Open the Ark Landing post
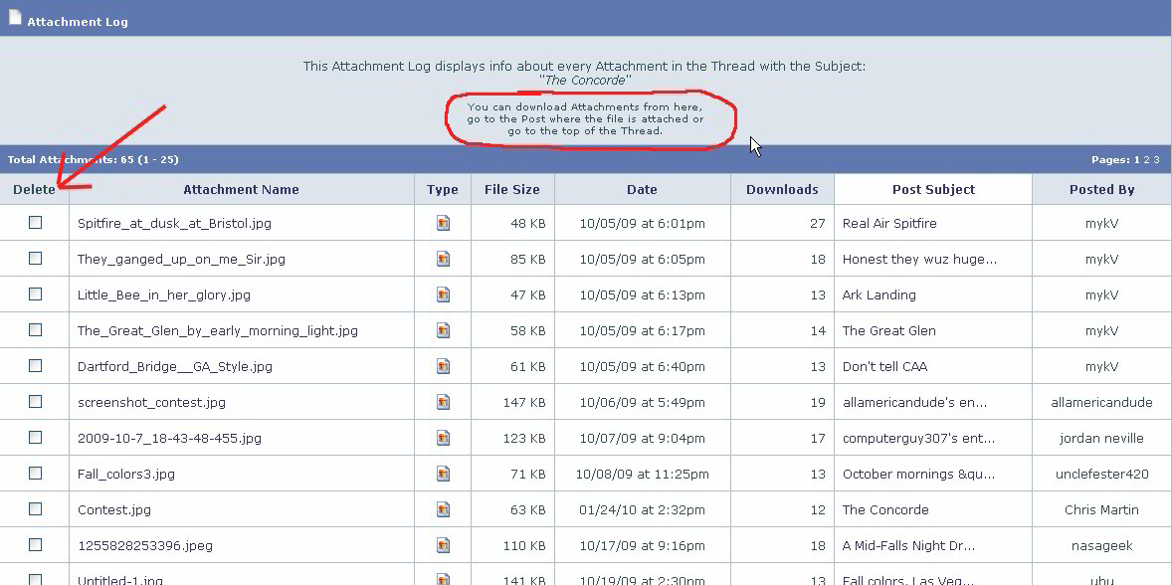The width and height of the screenshot is (1172, 585). pyautogui.click(x=879, y=295)
